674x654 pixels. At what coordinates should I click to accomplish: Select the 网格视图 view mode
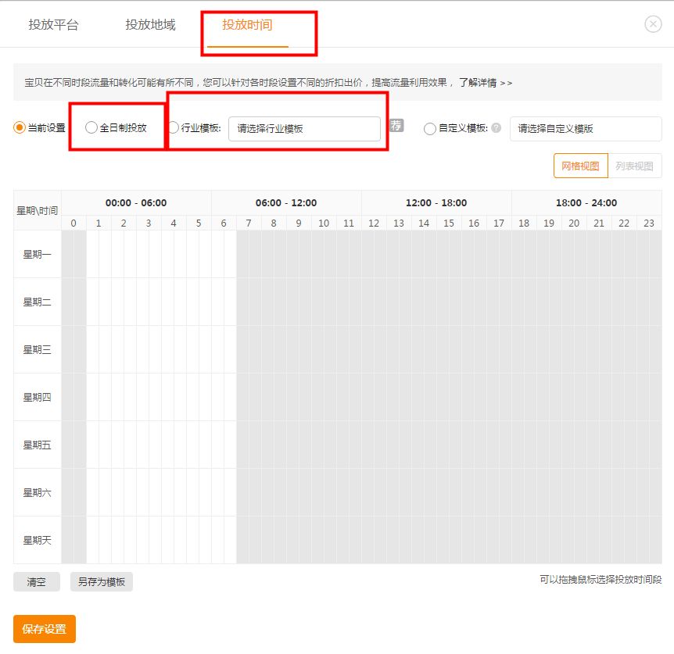click(580, 166)
